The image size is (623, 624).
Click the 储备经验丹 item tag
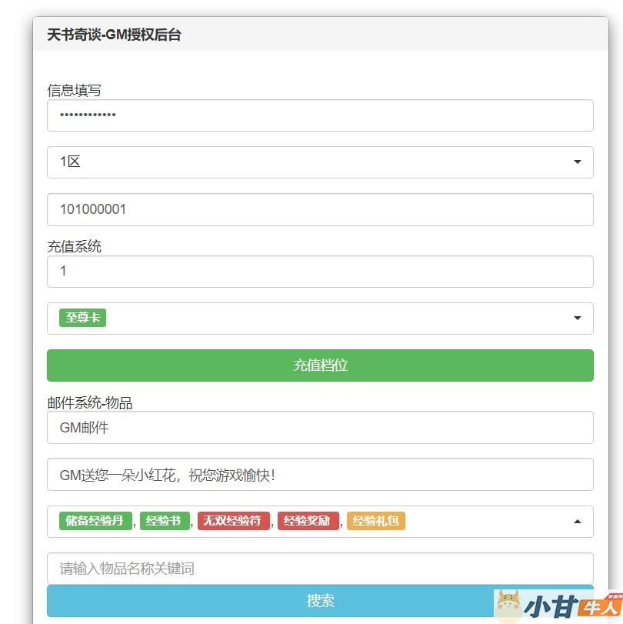pyautogui.click(x=95, y=521)
